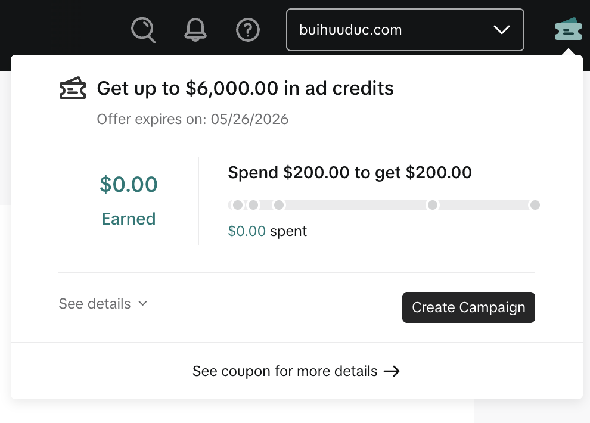
Task: Click the "Get up to $6,000.00 in ad credits" heading
Action: pyautogui.click(x=245, y=89)
